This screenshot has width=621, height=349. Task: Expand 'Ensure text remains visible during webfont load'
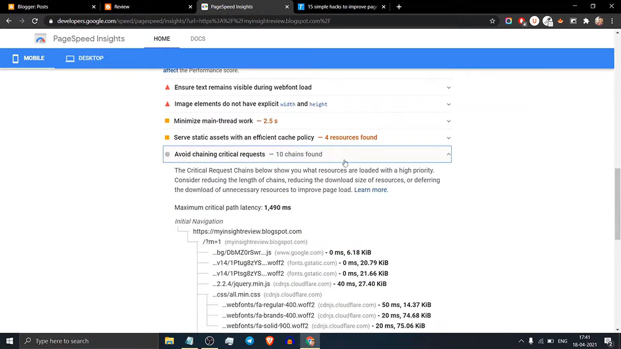point(307,87)
